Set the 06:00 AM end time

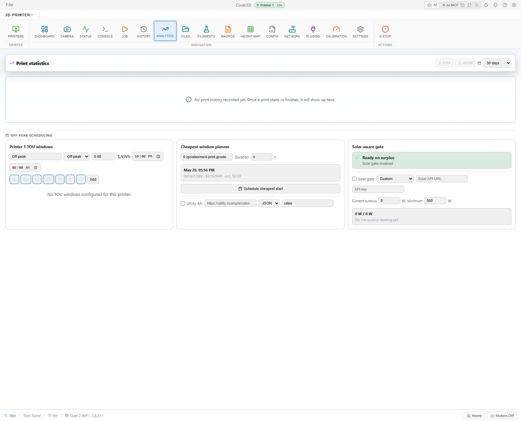[25, 168]
